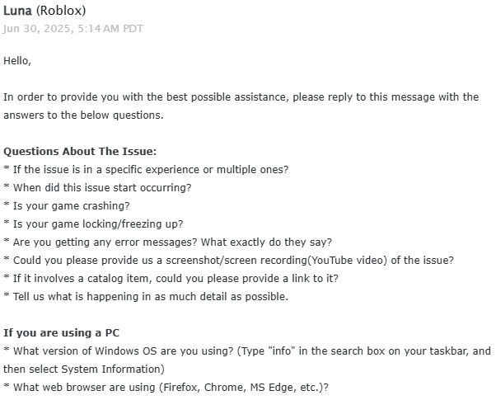Click the "If you are using a PC" heading
Image resolution: width=496 pixels, height=400 pixels.
pos(62,333)
